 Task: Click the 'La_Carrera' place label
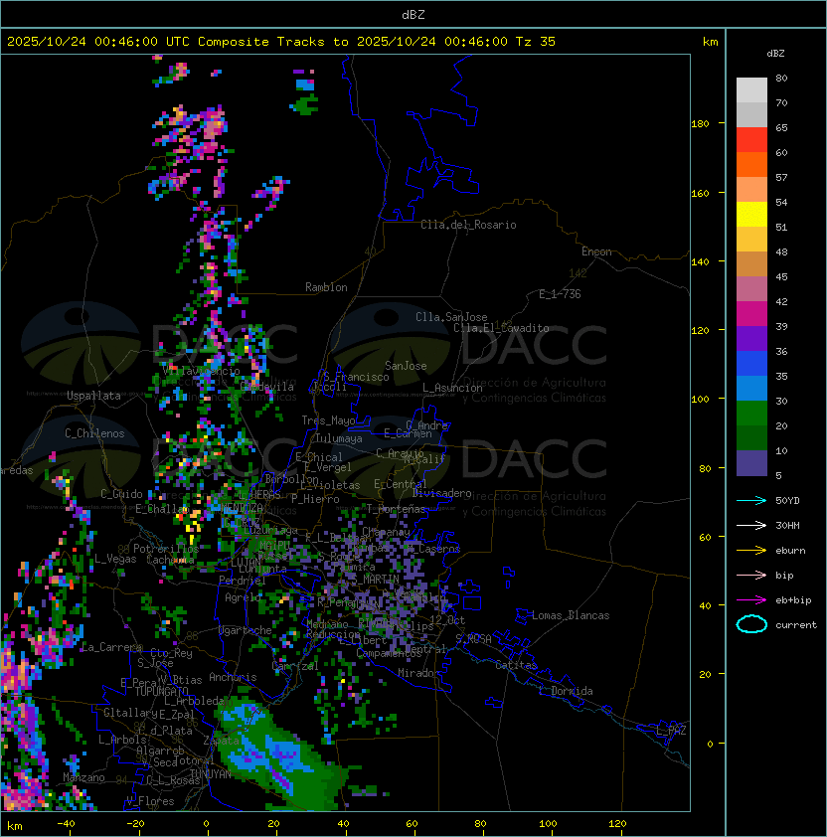111,647
